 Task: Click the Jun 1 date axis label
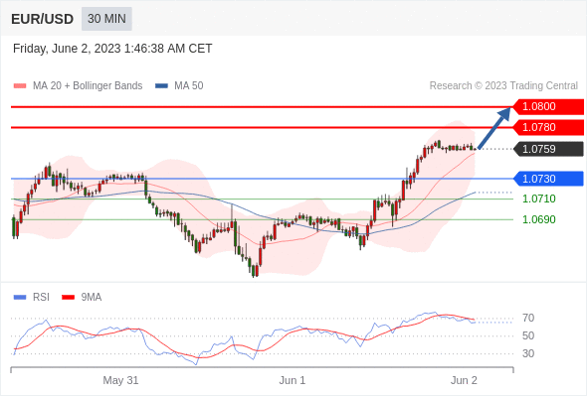[x=293, y=380]
